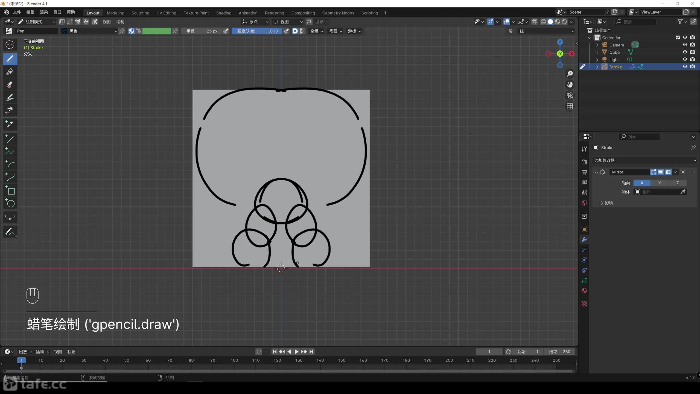This screenshot has width=700, height=394.
Task: Switch to the Modeling workspace tab
Action: [115, 13]
